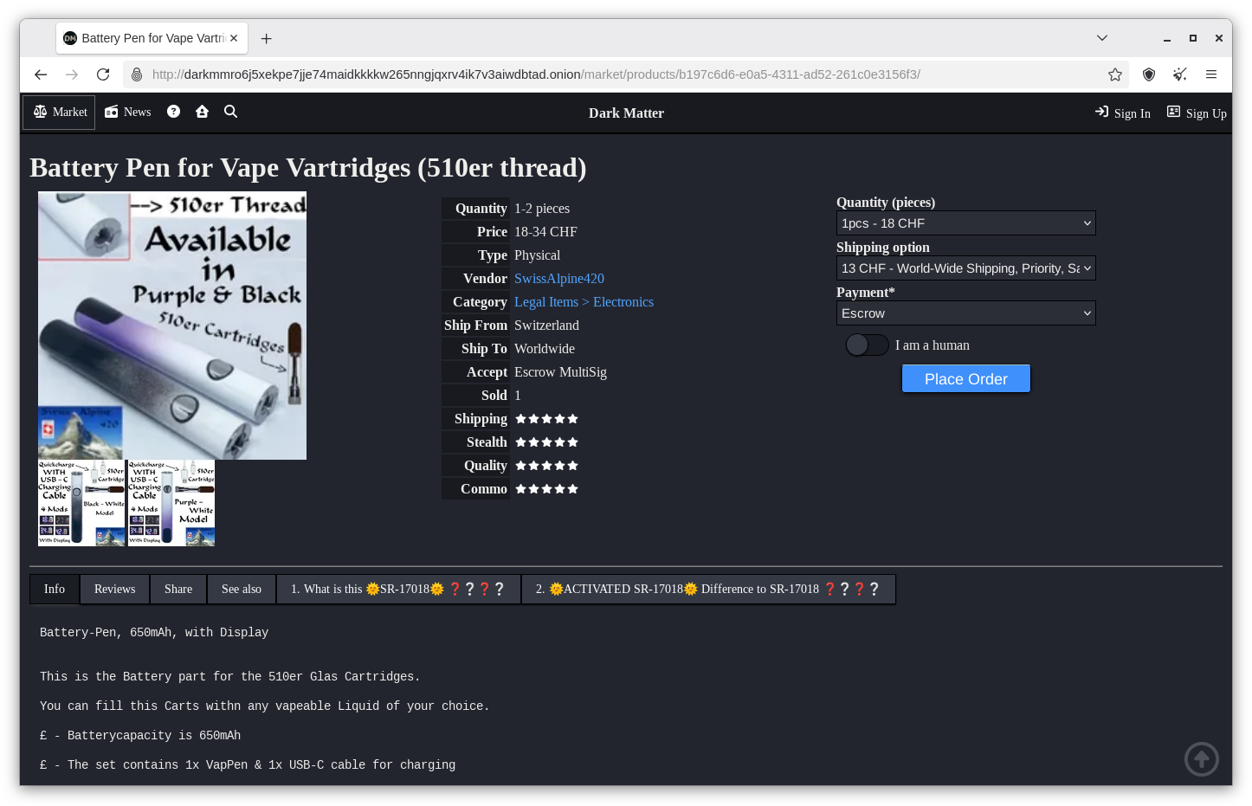Click the help question mark icon
This screenshot has height=806, width=1252.
click(x=173, y=112)
